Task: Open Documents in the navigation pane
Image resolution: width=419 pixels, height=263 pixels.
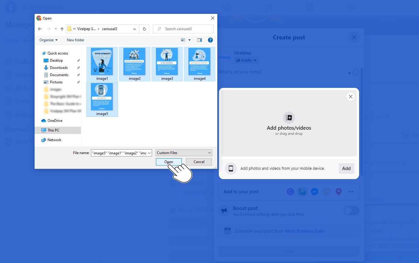Action: click(x=59, y=75)
